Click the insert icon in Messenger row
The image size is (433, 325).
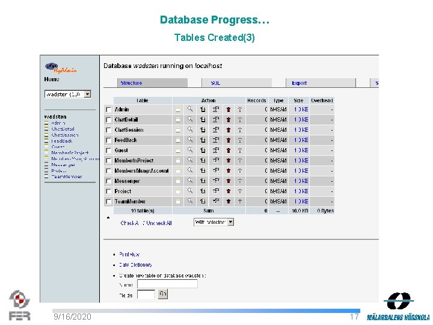(x=203, y=181)
